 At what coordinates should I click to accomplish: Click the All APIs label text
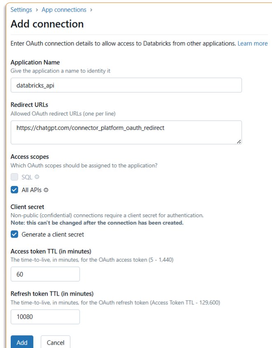click(31, 190)
